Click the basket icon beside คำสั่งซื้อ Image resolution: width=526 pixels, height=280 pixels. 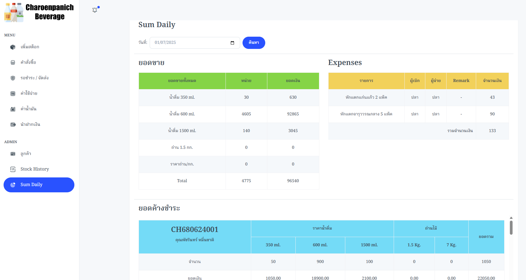13,63
